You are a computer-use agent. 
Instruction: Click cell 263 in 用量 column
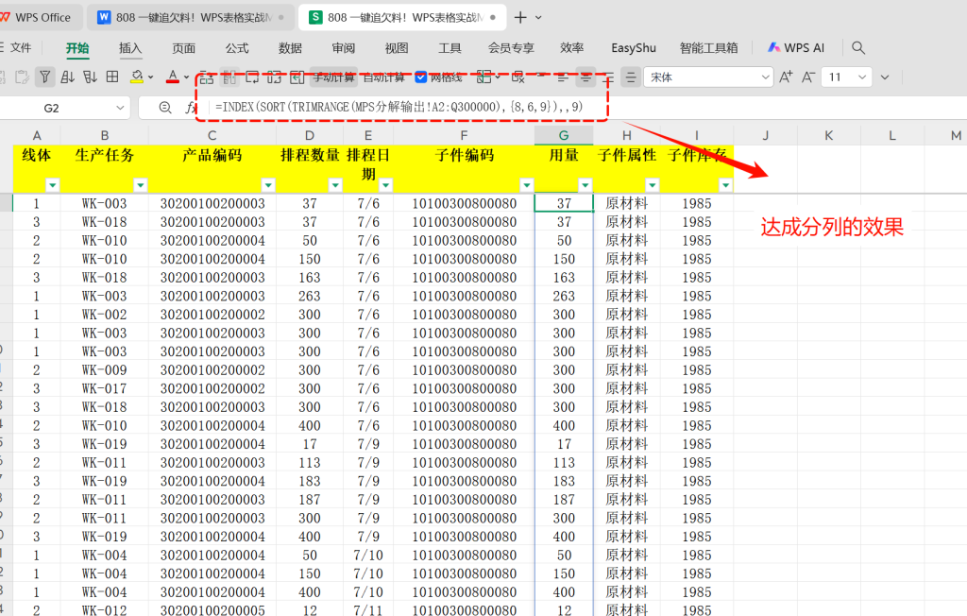pos(564,296)
